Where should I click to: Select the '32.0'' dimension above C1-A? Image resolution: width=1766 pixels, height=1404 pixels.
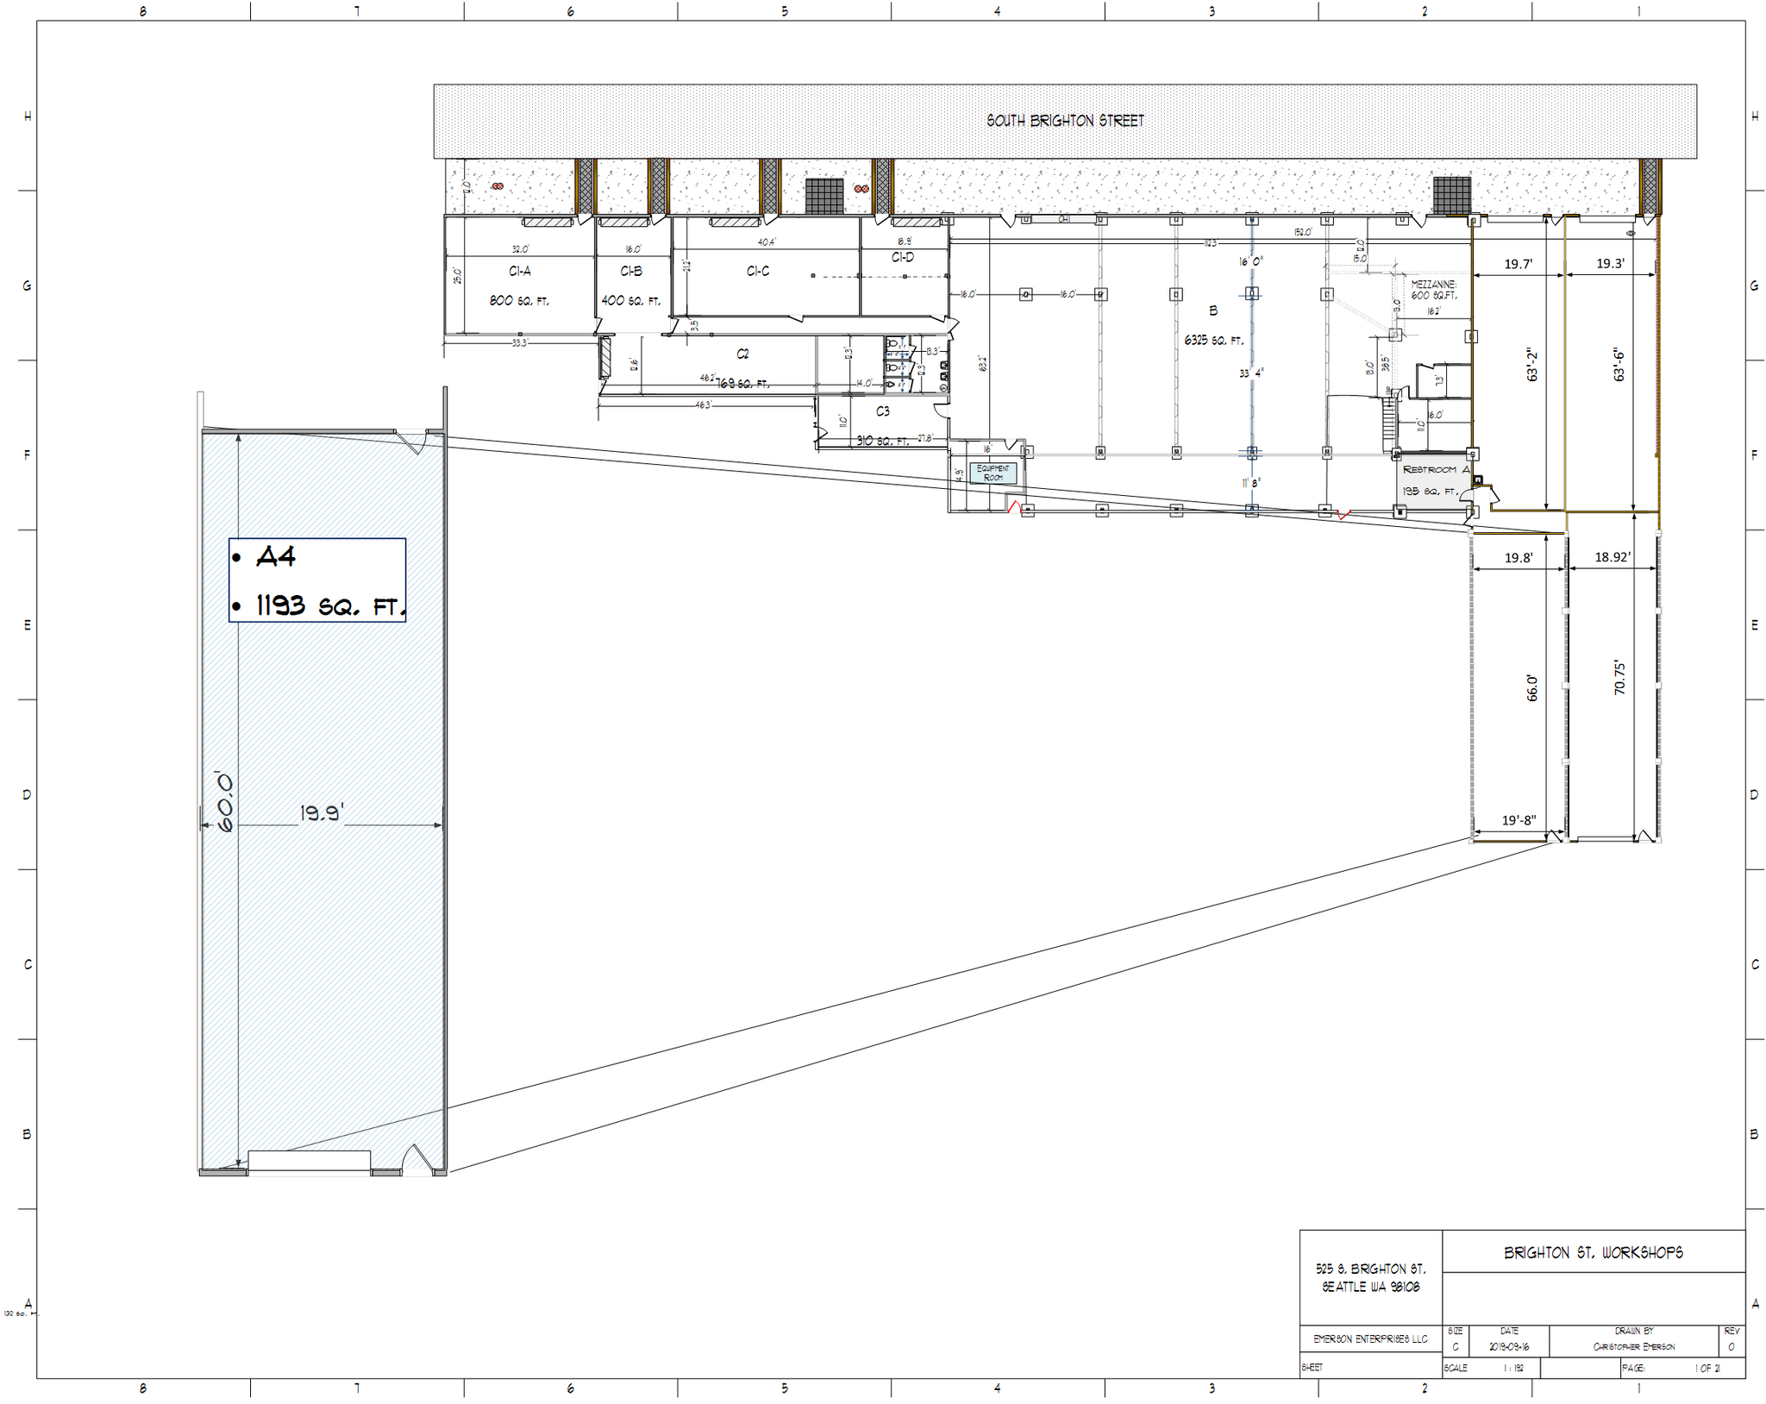pyautogui.click(x=520, y=249)
